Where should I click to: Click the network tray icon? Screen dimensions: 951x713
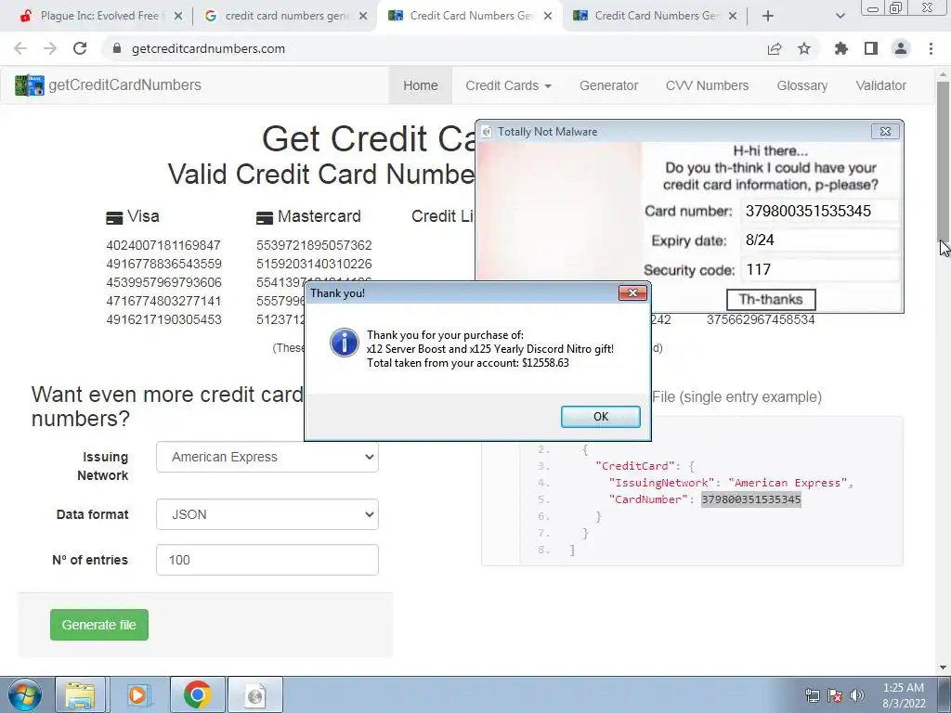point(812,695)
